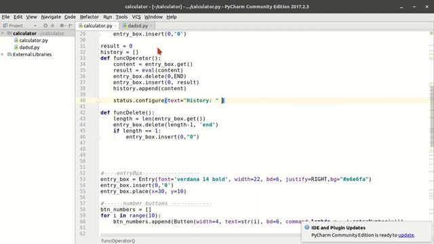
Task: Click 'btn_numbers = []' on line 58
Action: coord(125,209)
